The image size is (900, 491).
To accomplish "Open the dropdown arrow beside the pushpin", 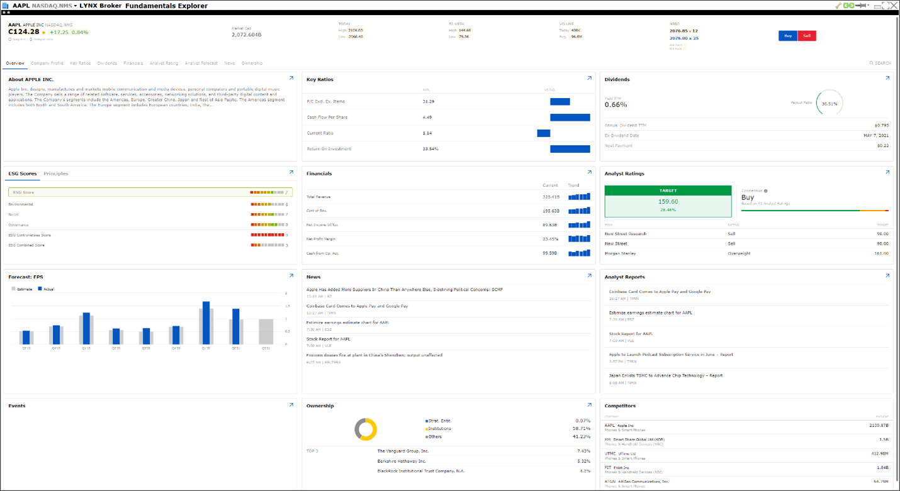I will pyautogui.click(x=869, y=5).
